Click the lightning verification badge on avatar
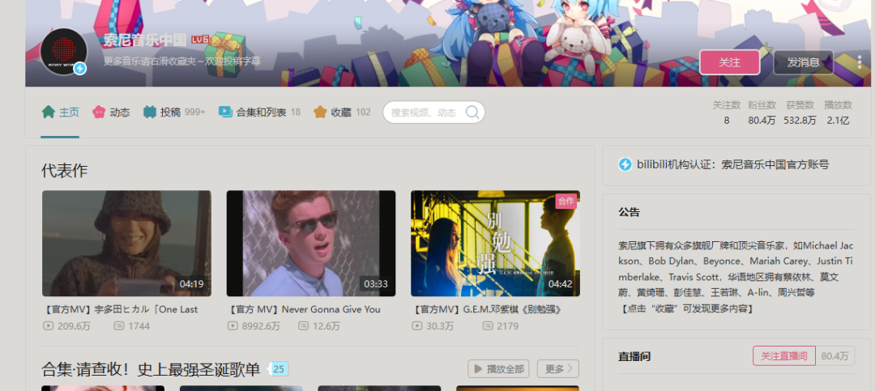This screenshot has width=875, height=391. pos(79,69)
